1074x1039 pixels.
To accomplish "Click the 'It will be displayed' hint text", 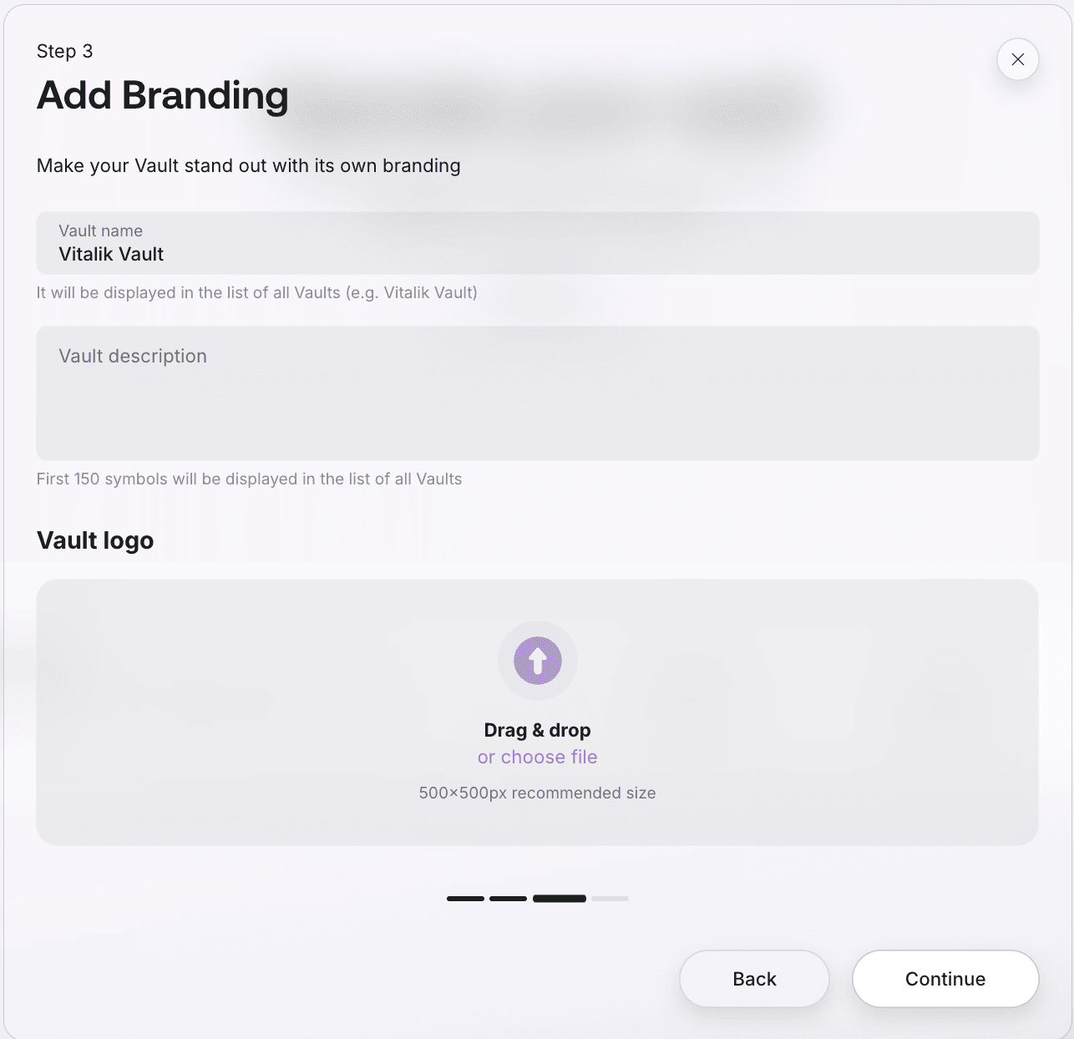I will [x=256, y=292].
